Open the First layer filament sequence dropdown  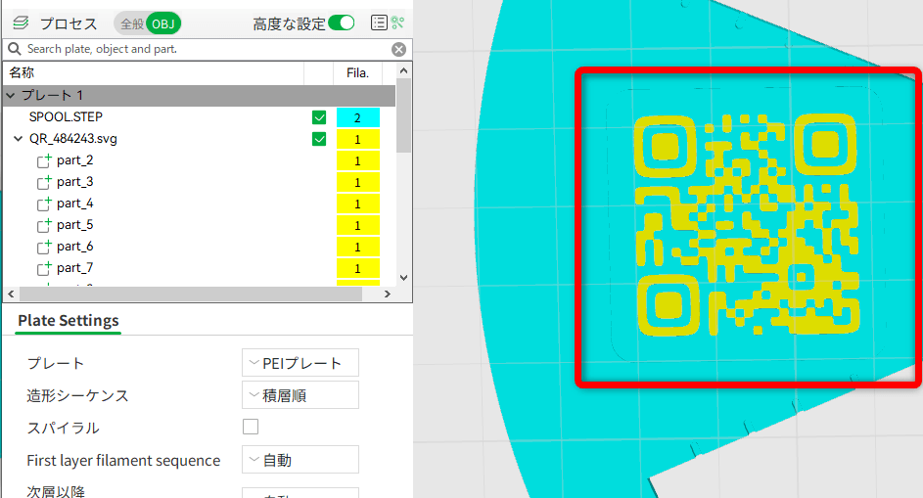coord(300,460)
